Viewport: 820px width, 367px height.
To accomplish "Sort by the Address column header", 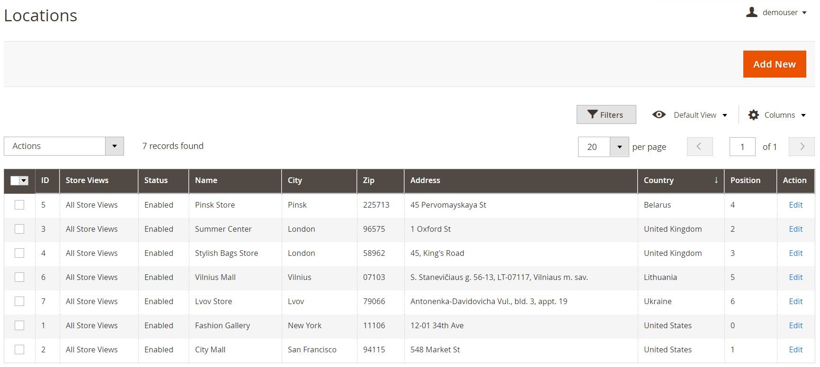I will coord(521,180).
